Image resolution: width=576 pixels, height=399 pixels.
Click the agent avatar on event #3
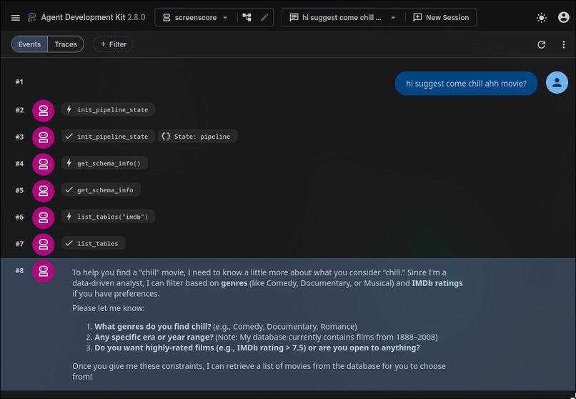click(44, 137)
